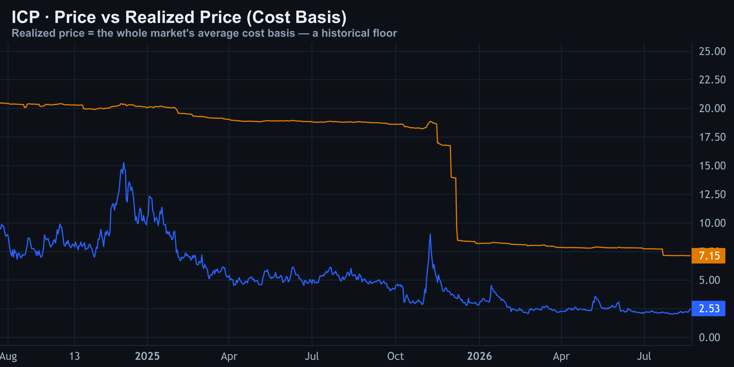Click the 'Jul' label after 2026

[644, 356]
